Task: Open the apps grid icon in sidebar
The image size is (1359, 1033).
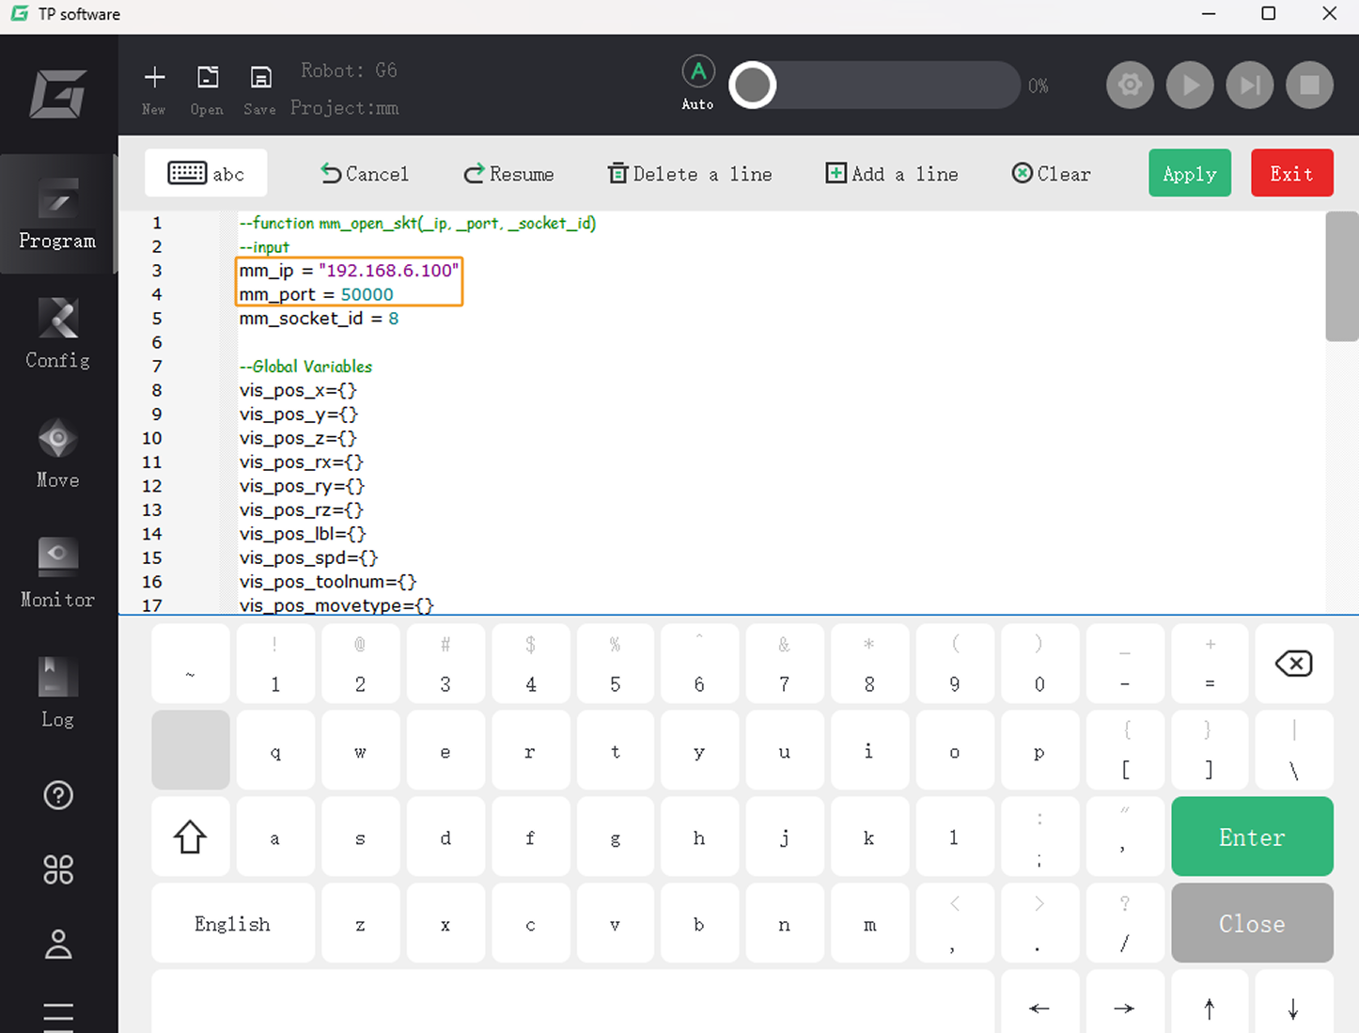Action: pos(58,869)
